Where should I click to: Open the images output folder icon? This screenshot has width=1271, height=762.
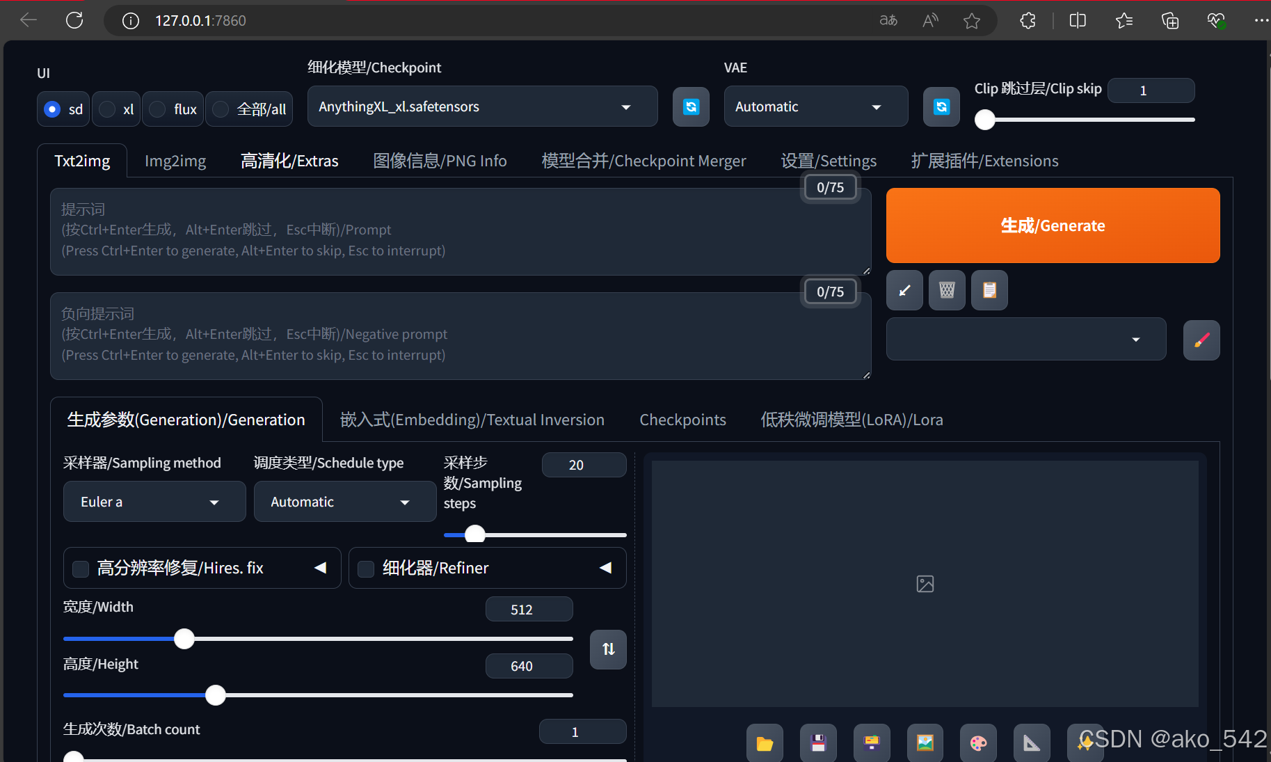(x=765, y=743)
